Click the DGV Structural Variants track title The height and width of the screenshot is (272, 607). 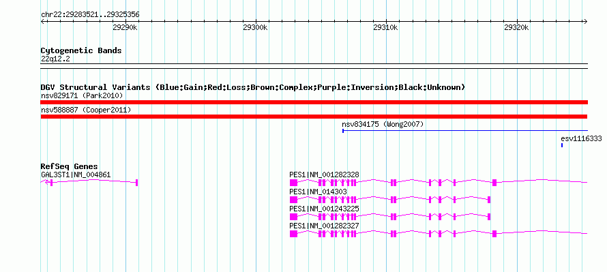click(x=253, y=87)
